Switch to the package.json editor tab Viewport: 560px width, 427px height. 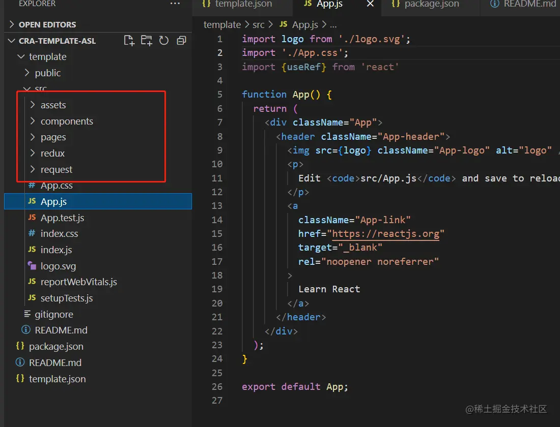(x=431, y=4)
